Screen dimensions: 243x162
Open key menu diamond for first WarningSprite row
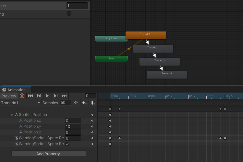[x=92, y=138]
